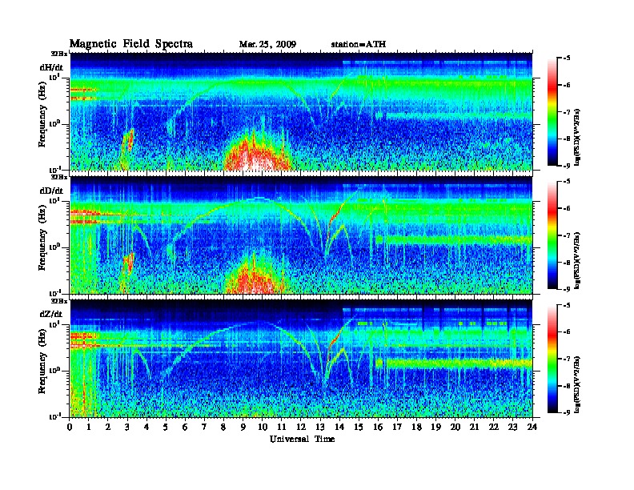The height and width of the screenshot is (490, 634).
Task: Click hour tick label "15" on time axis
Action: click(359, 428)
